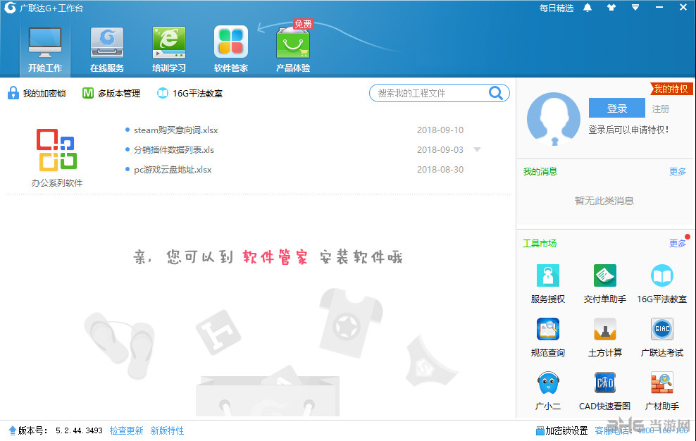Image resolution: width=696 pixels, height=441 pixels.
Task: Launch the 交付单助手 tool
Action: point(604,284)
